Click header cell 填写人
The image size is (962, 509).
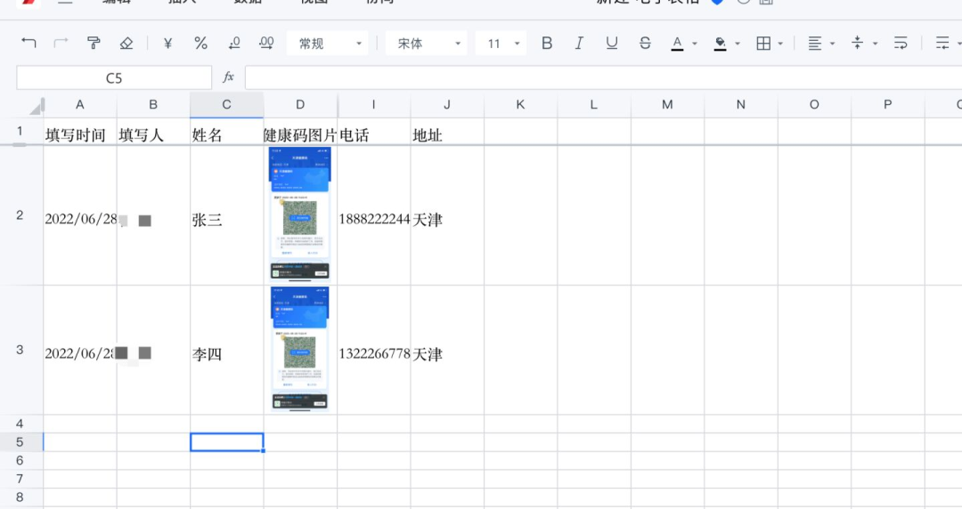(x=153, y=133)
